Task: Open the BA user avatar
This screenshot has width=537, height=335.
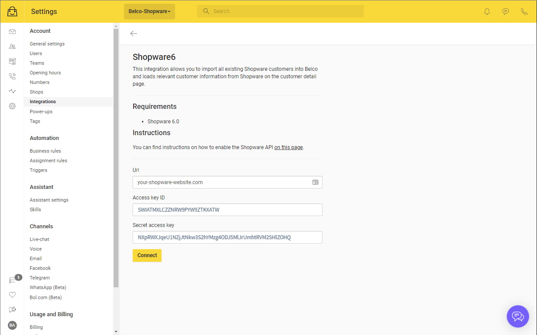Action: (12, 325)
